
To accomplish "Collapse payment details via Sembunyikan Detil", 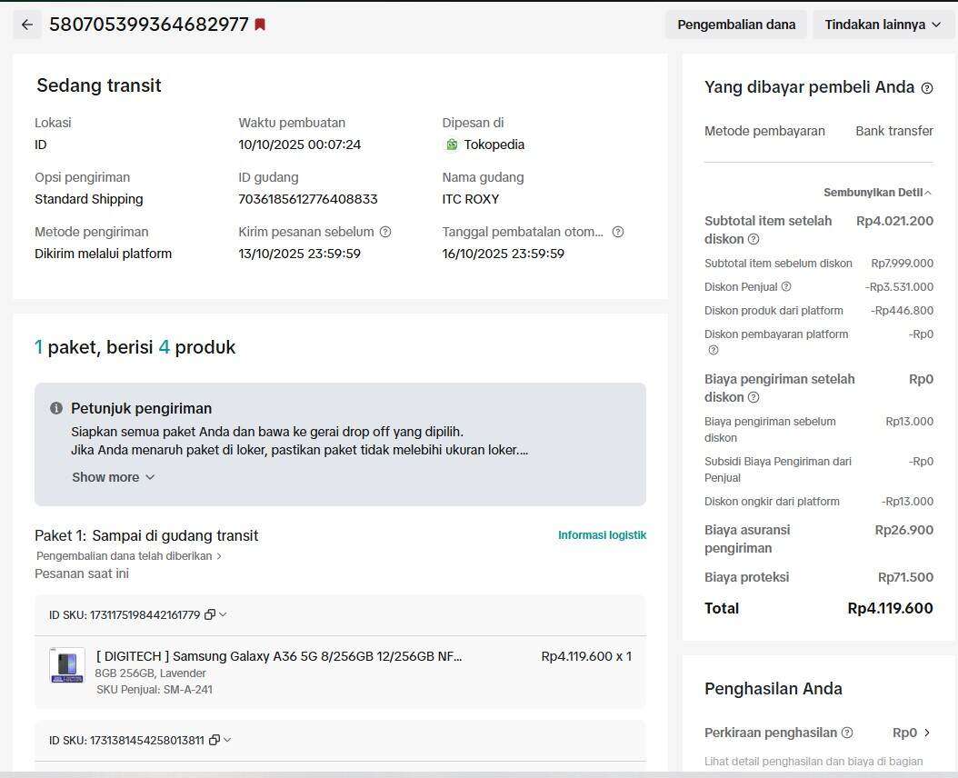I will (877, 192).
